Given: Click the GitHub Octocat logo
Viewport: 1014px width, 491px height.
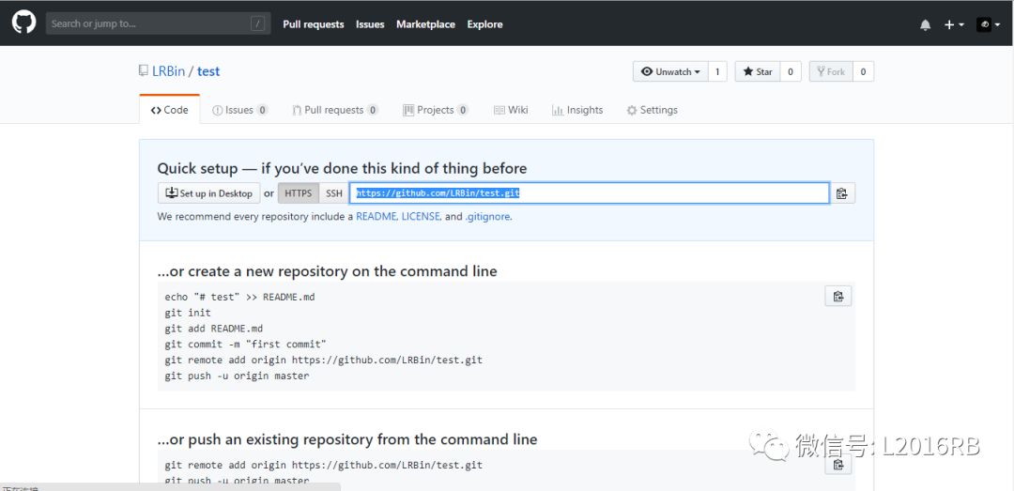Looking at the screenshot, I should 23,23.
